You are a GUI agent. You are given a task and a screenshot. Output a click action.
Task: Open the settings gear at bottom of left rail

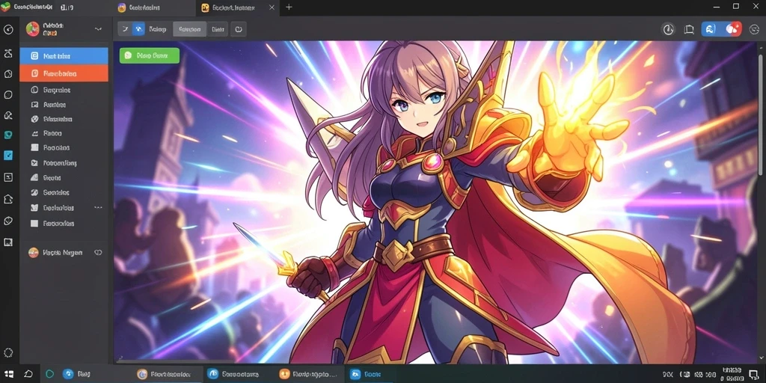(8, 353)
